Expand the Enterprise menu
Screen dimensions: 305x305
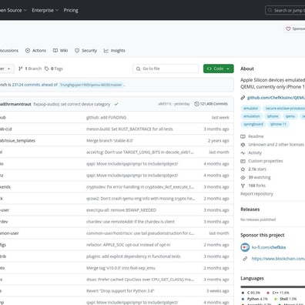45,10
